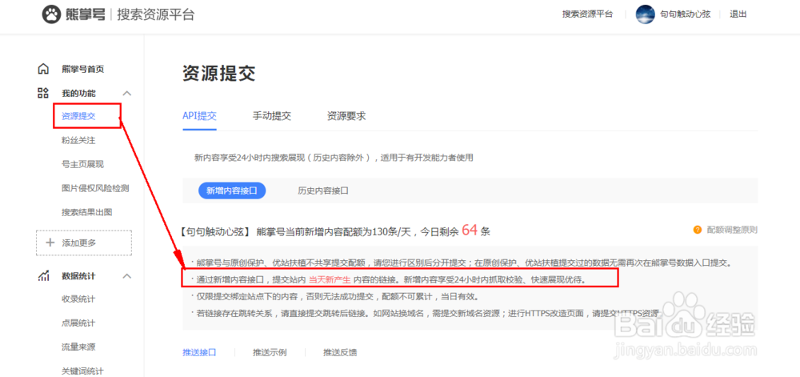Screen dimensions: 800x377
Task: Click the 数据统计 section label
Action: 78,276
